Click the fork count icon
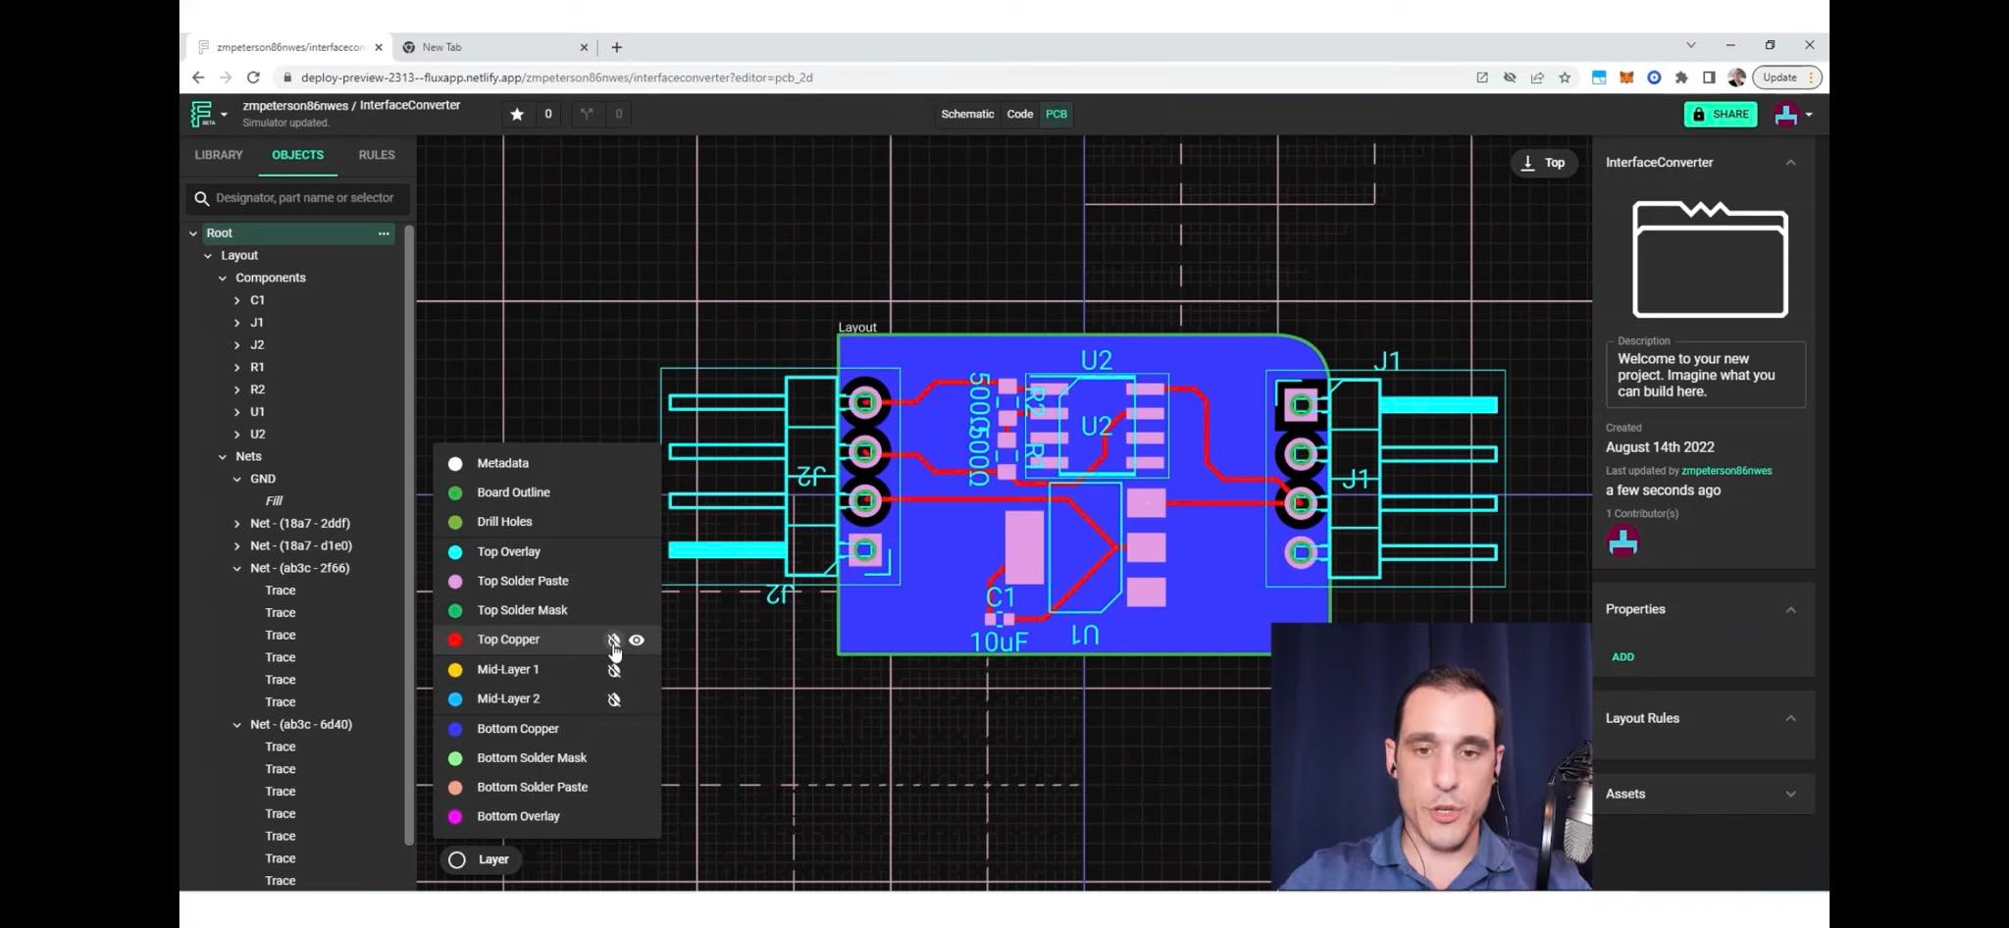The height and width of the screenshot is (928, 2009). pos(587,114)
